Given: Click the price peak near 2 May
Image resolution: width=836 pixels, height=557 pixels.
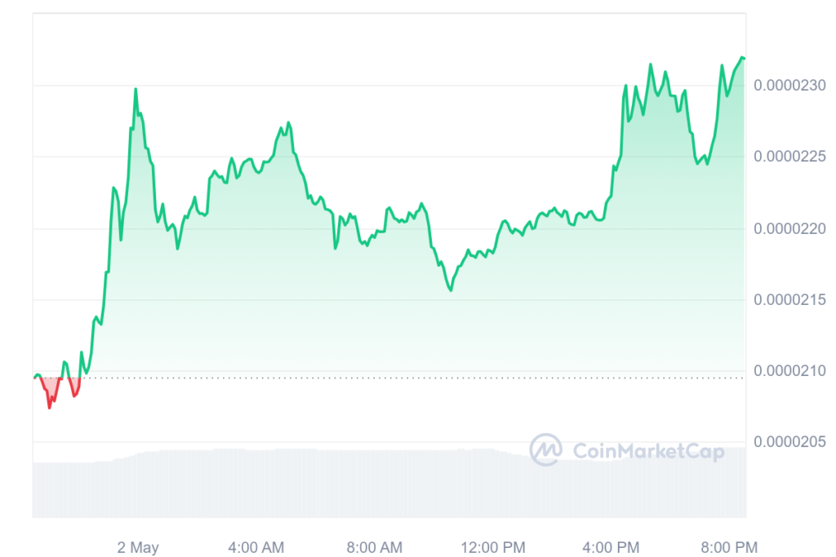Looking at the screenshot, I should (136, 90).
